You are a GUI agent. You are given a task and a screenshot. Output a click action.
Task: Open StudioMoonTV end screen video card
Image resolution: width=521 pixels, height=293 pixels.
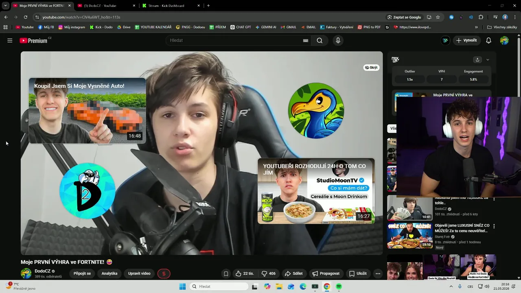point(316,191)
